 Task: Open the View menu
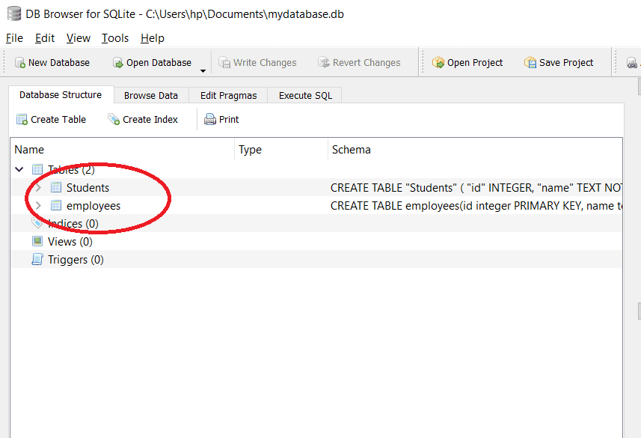(x=78, y=38)
